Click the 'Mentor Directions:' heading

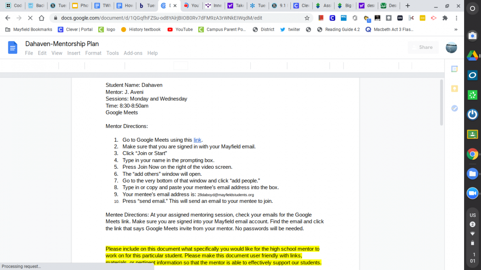tap(127, 126)
